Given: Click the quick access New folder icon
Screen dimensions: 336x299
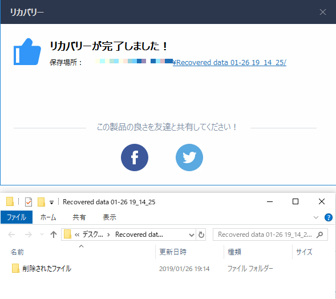Looking at the screenshot, I should point(41,202).
